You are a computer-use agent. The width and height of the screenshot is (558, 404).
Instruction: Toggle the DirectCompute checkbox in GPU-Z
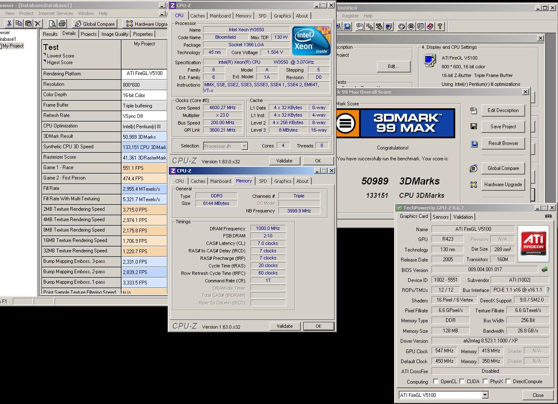coord(508,381)
